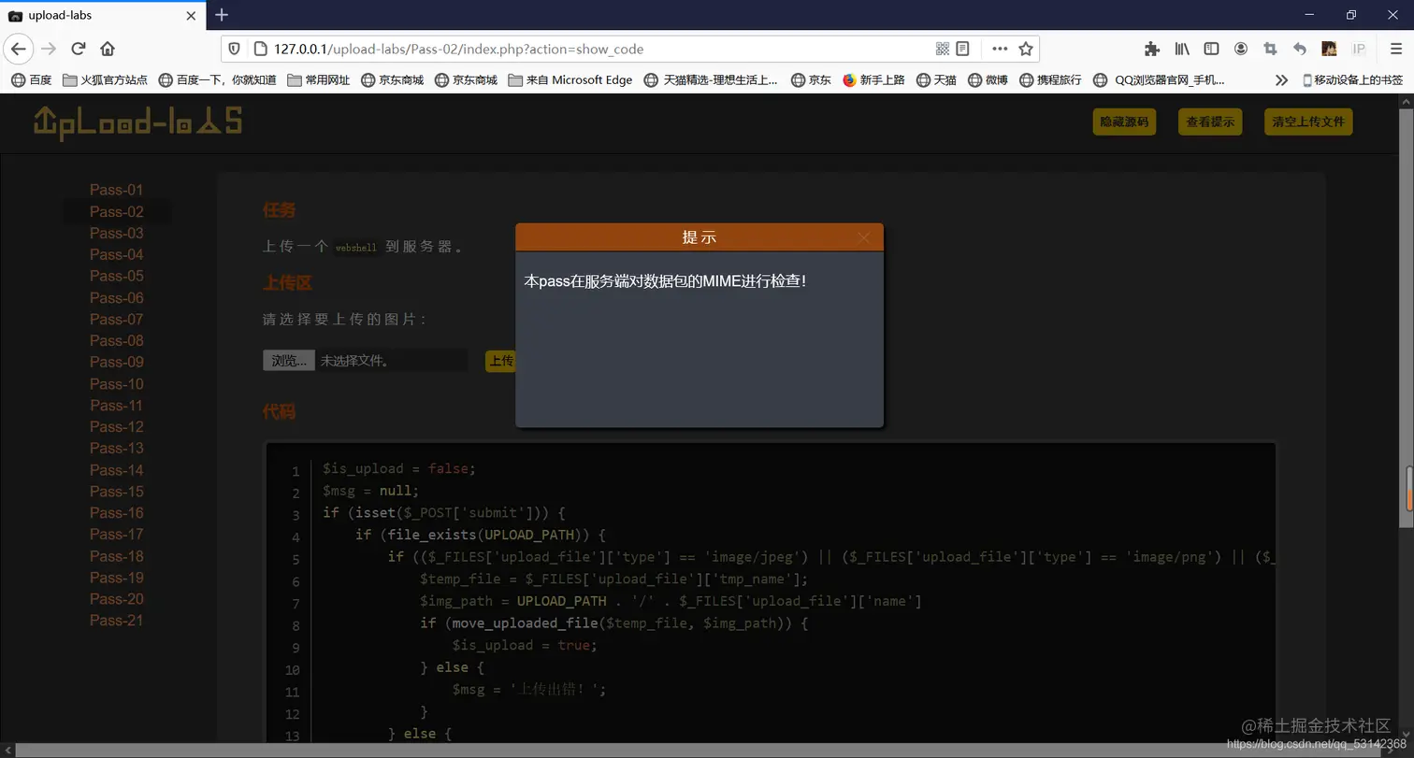This screenshot has height=758, width=1414.
Task: Click the 隐藏源码 button
Action: pos(1124,122)
